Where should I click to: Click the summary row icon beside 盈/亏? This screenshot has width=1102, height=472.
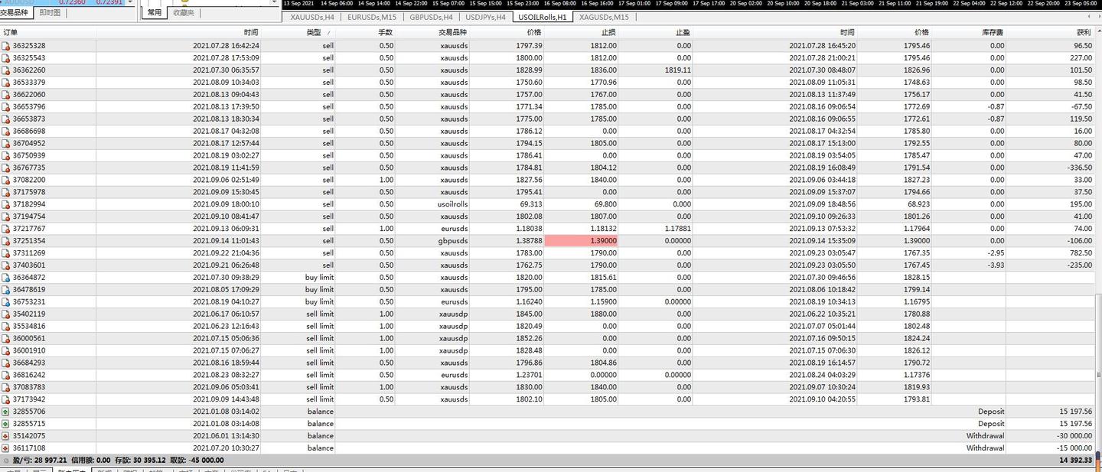coord(6,461)
